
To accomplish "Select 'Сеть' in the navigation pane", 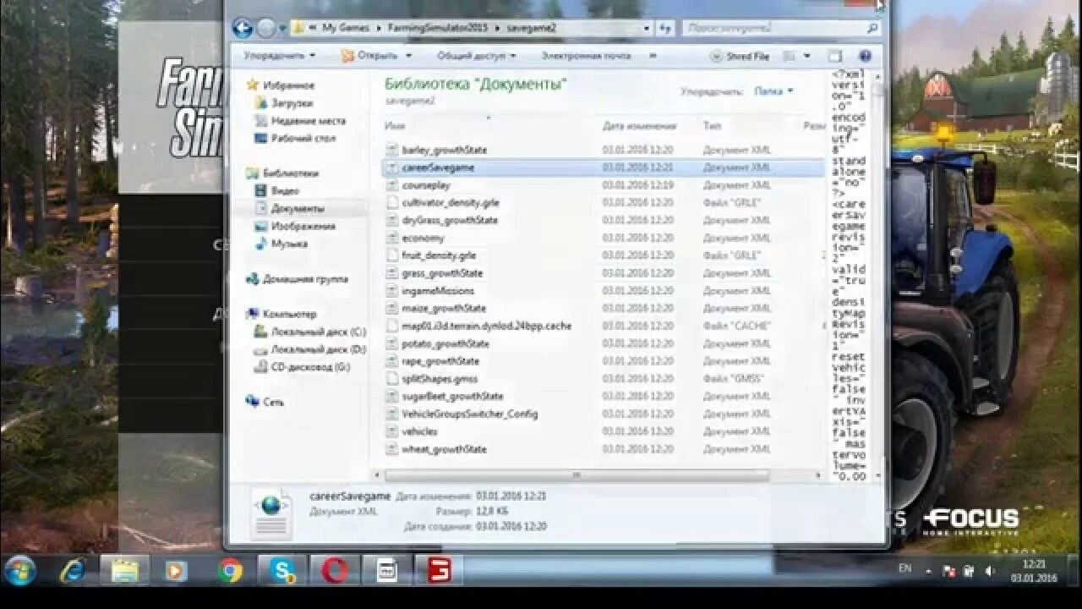I will [265, 402].
